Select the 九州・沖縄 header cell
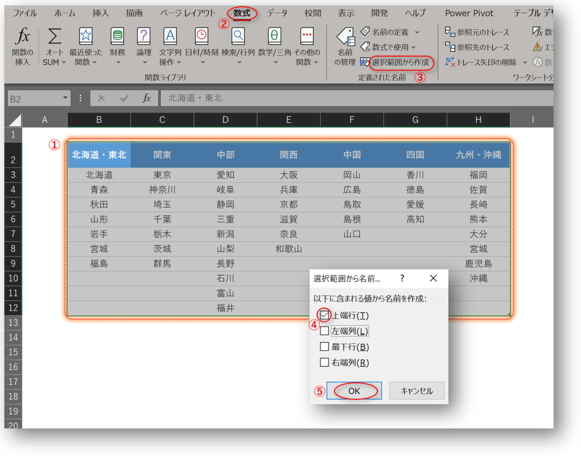Screen dimensions: 581x462 coord(478,155)
